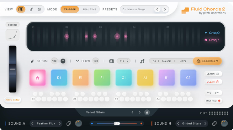233x130 pixels.
Task: Switch to the keyboard view icon
Action: (x=21, y=9)
